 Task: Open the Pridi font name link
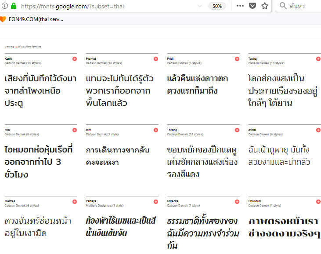tap(170, 58)
